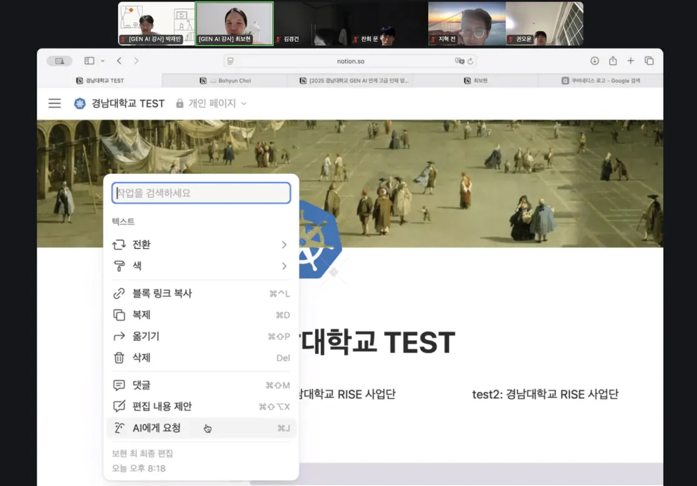This screenshot has width=697, height=486.
Task: Switch to the 경남대학교 TEST tab
Action: click(100, 80)
